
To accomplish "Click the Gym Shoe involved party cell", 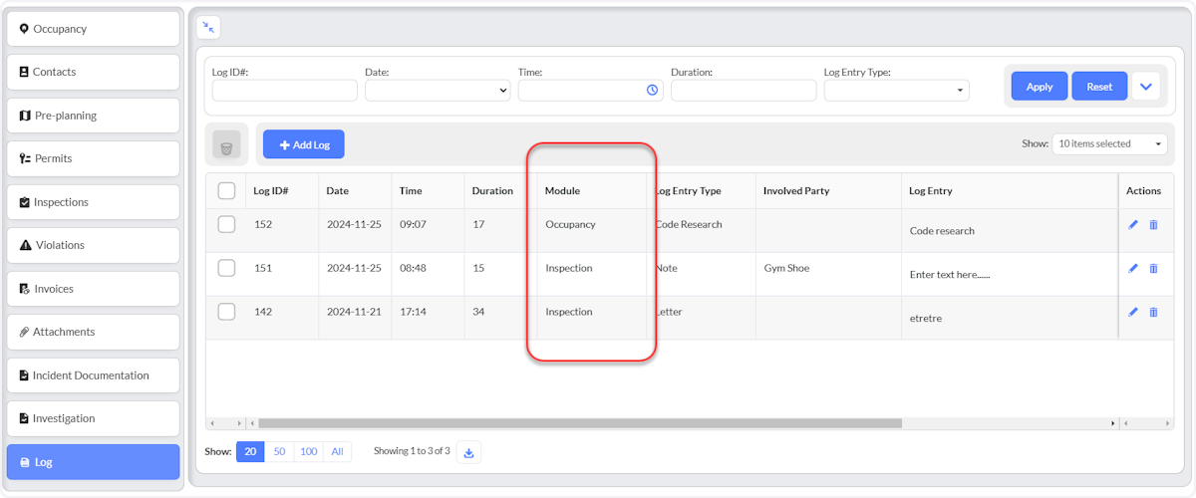I will pos(786,269).
